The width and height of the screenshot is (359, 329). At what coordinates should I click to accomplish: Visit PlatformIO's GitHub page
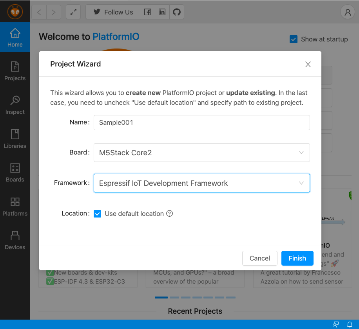pos(177,12)
